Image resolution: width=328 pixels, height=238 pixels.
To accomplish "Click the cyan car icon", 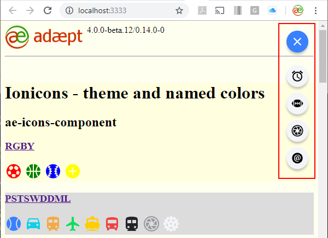I will (x=33, y=224).
